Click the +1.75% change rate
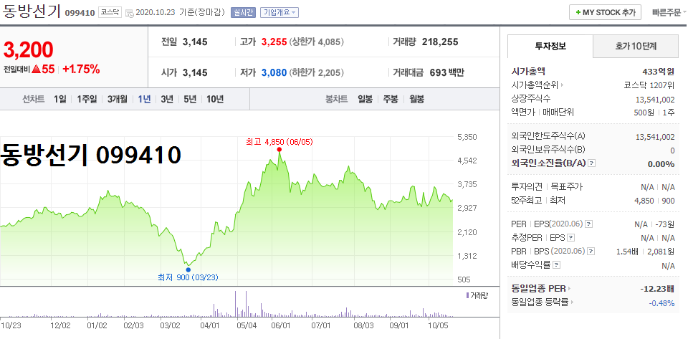The image size is (688, 339). (x=81, y=69)
